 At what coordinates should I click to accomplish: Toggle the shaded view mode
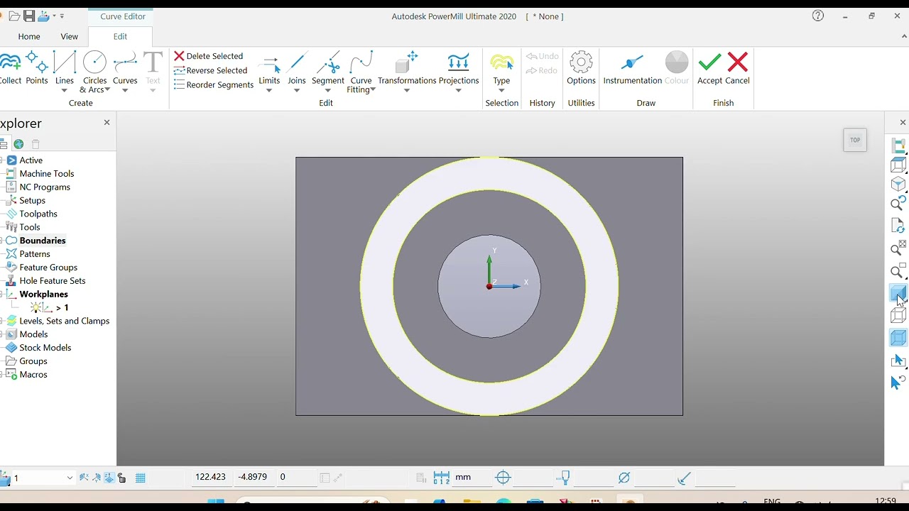[898, 293]
